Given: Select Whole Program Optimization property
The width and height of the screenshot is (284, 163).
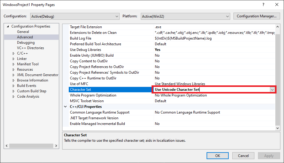Looking at the screenshot, I should 93,95.
